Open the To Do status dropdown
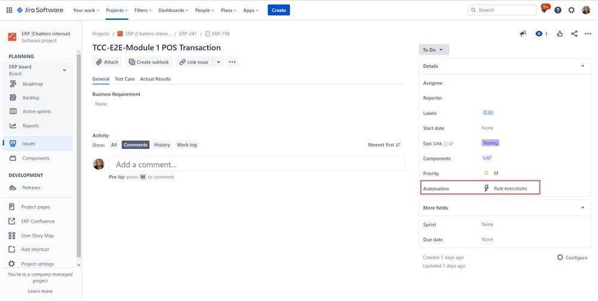This screenshot has width=598, height=301. point(433,50)
